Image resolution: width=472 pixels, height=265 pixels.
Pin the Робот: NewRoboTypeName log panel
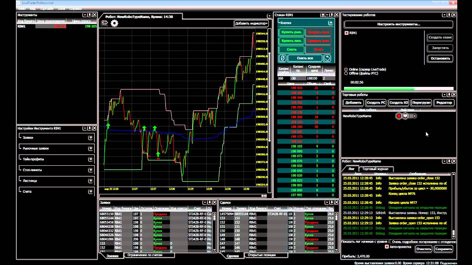[449, 161]
